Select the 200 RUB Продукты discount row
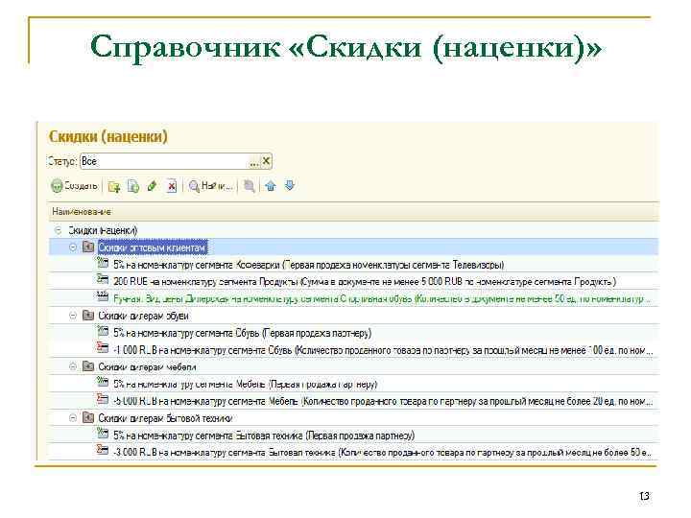 coord(353,281)
